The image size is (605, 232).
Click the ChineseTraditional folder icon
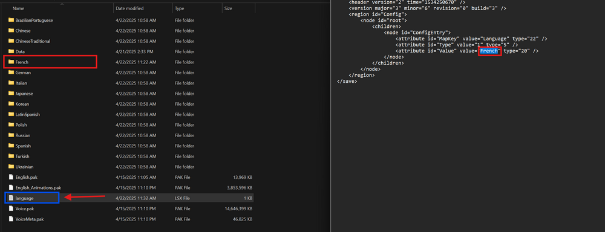tap(11, 41)
